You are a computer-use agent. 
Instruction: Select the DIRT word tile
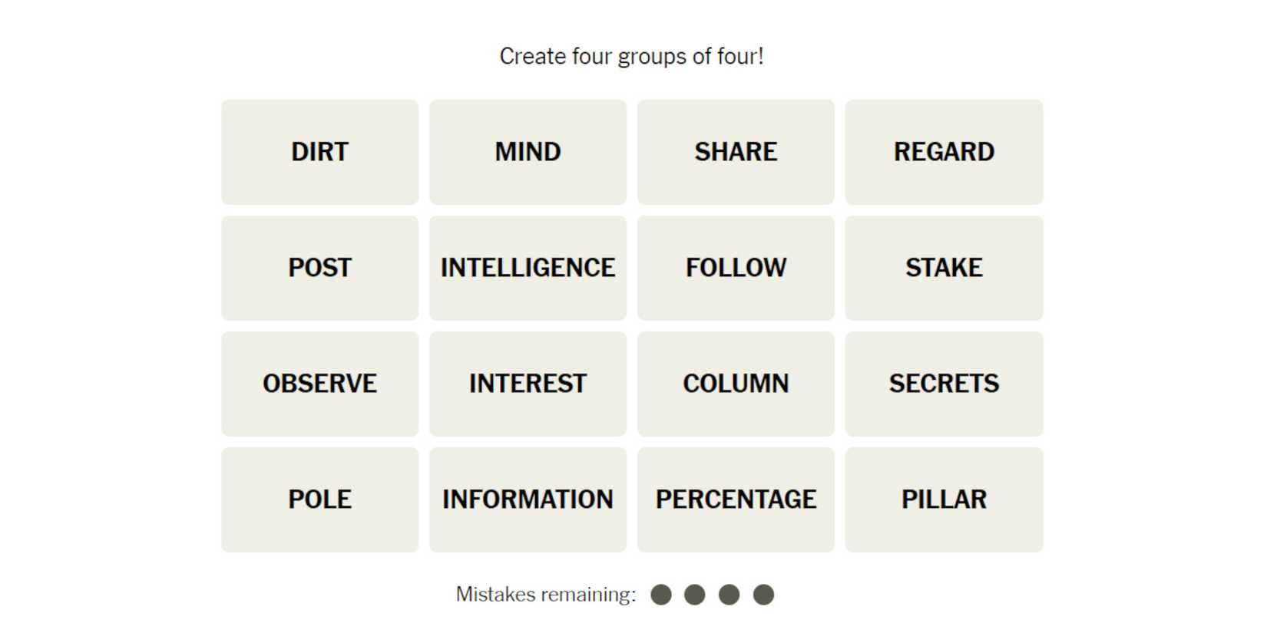(x=319, y=152)
